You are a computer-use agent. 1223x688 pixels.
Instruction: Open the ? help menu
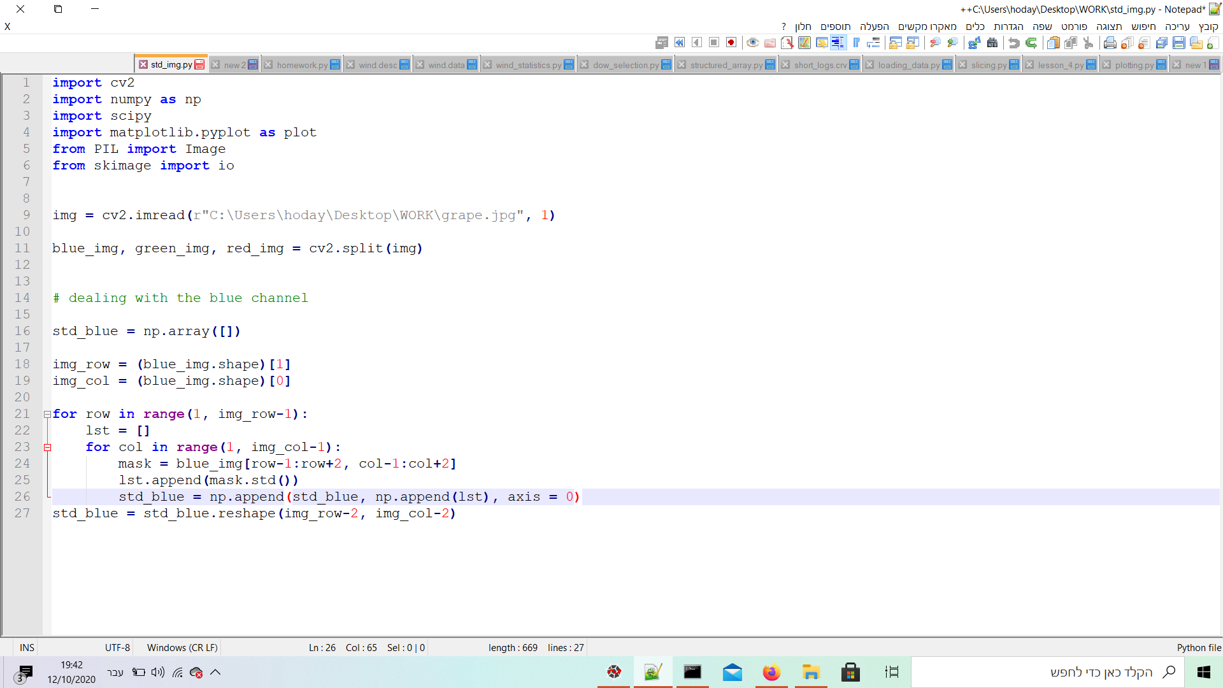(x=783, y=27)
